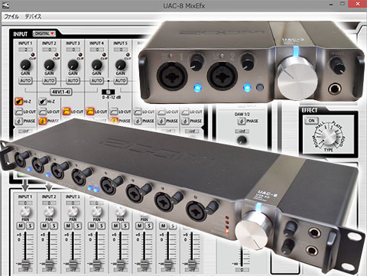367x276 pixels.
Task: Click the mixer INPUT 2 fader handle
Action: 49,264
